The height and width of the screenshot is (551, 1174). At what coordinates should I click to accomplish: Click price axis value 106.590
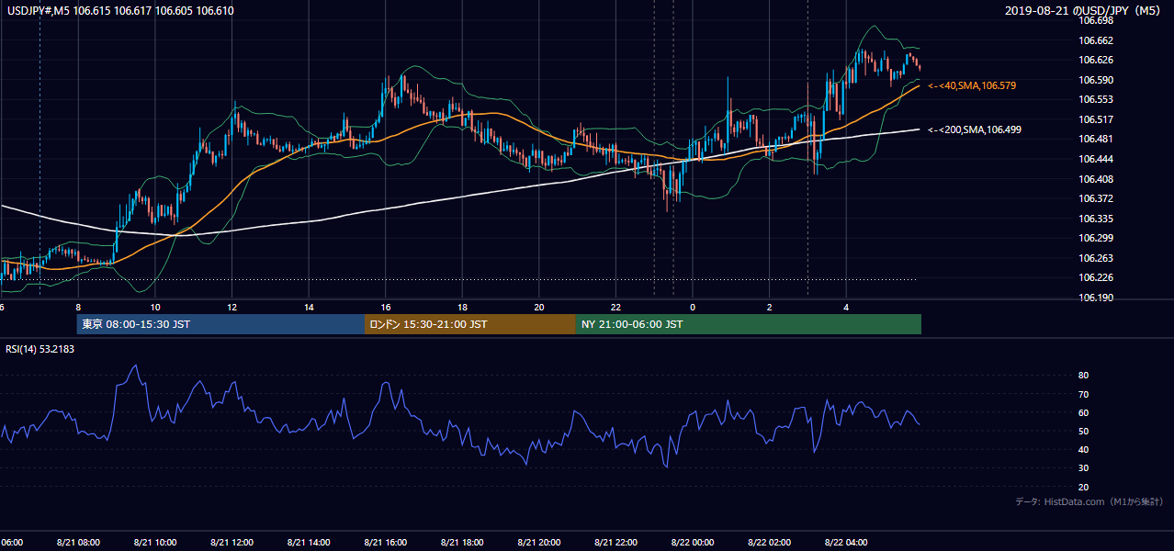pyautogui.click(x=1096, y=80)
